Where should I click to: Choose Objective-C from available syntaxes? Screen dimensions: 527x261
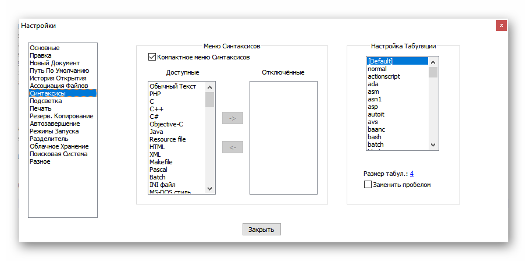pyautogui.click(x=166, y=124)
